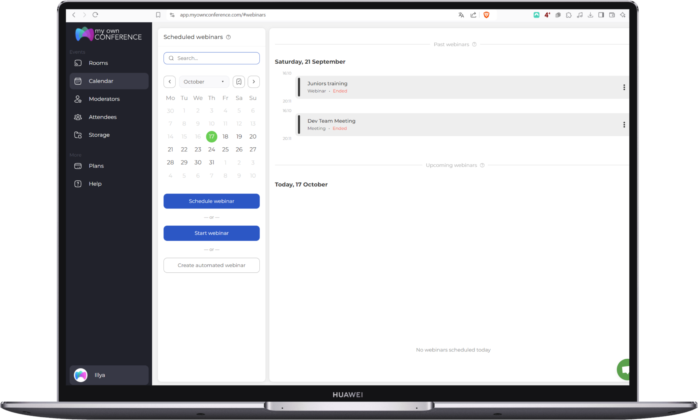The image size is (698, 420).
Task: Click the Storage icon in sidebar
Action: click(x=78, y=135)
